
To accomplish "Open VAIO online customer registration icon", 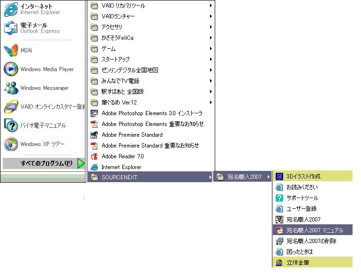I will pos(11,106).
